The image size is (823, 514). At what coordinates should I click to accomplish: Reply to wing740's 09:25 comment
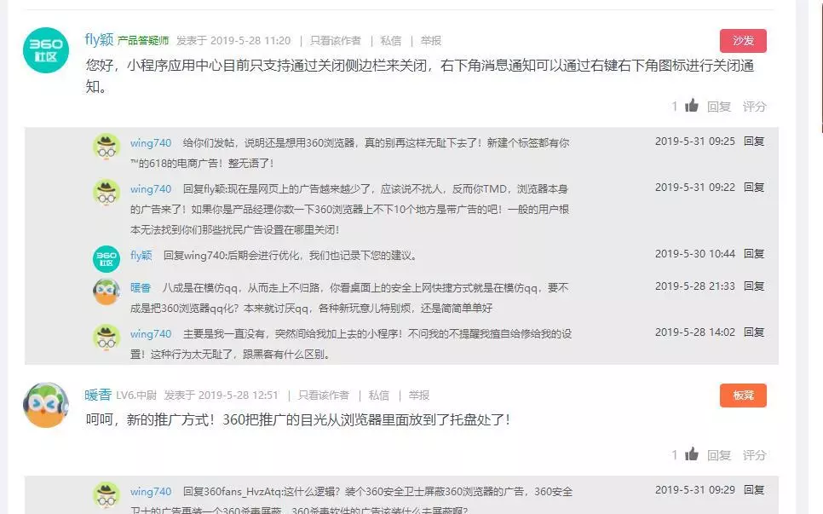[x=754, y=141]
